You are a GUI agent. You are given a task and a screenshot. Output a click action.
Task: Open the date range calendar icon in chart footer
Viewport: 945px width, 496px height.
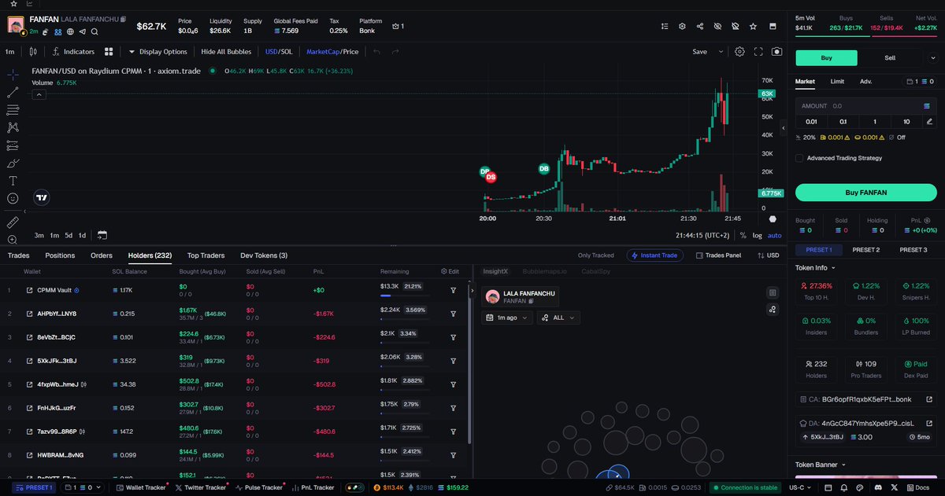(x=102, y=235)
